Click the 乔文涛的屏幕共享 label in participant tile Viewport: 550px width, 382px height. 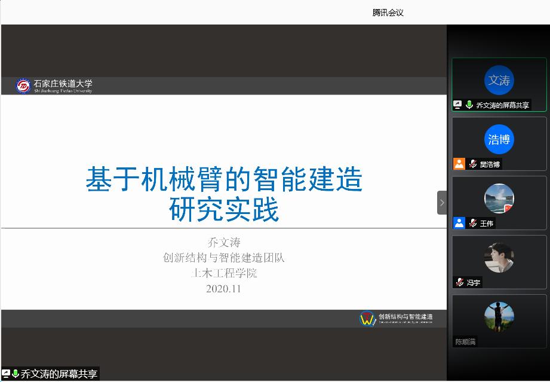coord(502,105)
